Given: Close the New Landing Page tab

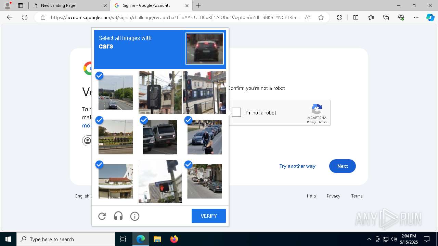Looking at the screenshot, I should (x=105, y=5).
